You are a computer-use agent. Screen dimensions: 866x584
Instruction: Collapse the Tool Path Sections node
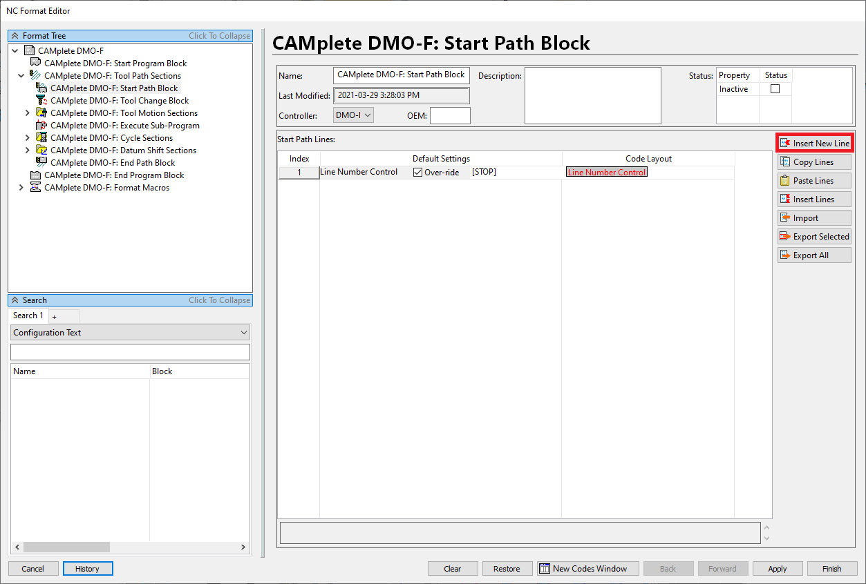point(21,75)
